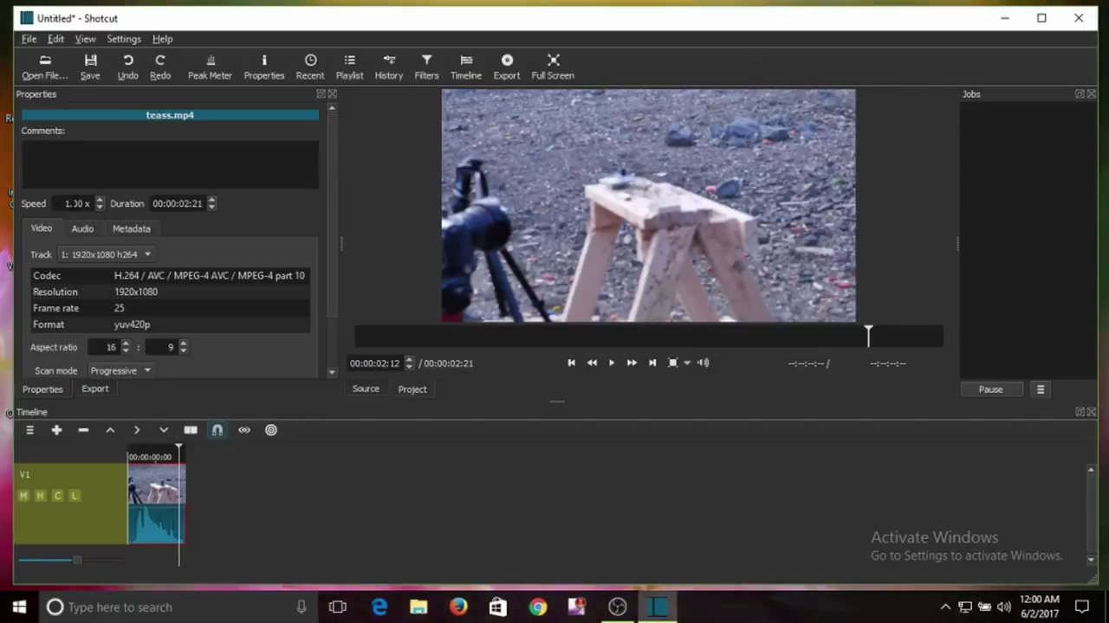Switch player to the Source tab
This screenshot has height=623, width=1109.
pos(366,389)
